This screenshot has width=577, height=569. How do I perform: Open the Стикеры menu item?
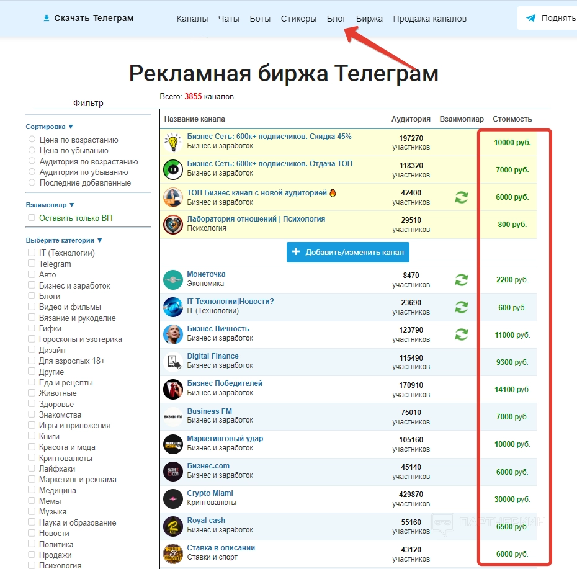coord(298,19)
